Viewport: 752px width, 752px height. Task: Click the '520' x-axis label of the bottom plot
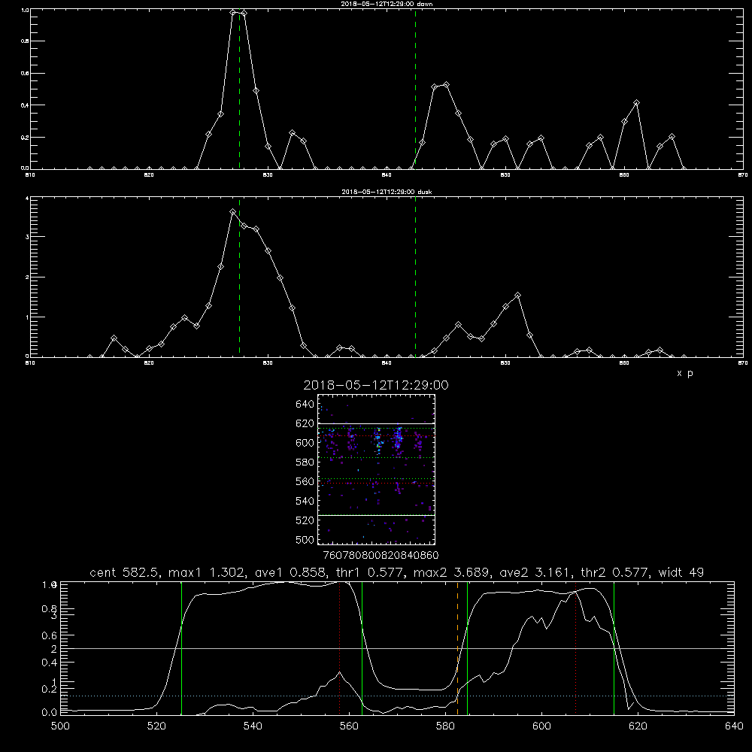coord(156,726)
